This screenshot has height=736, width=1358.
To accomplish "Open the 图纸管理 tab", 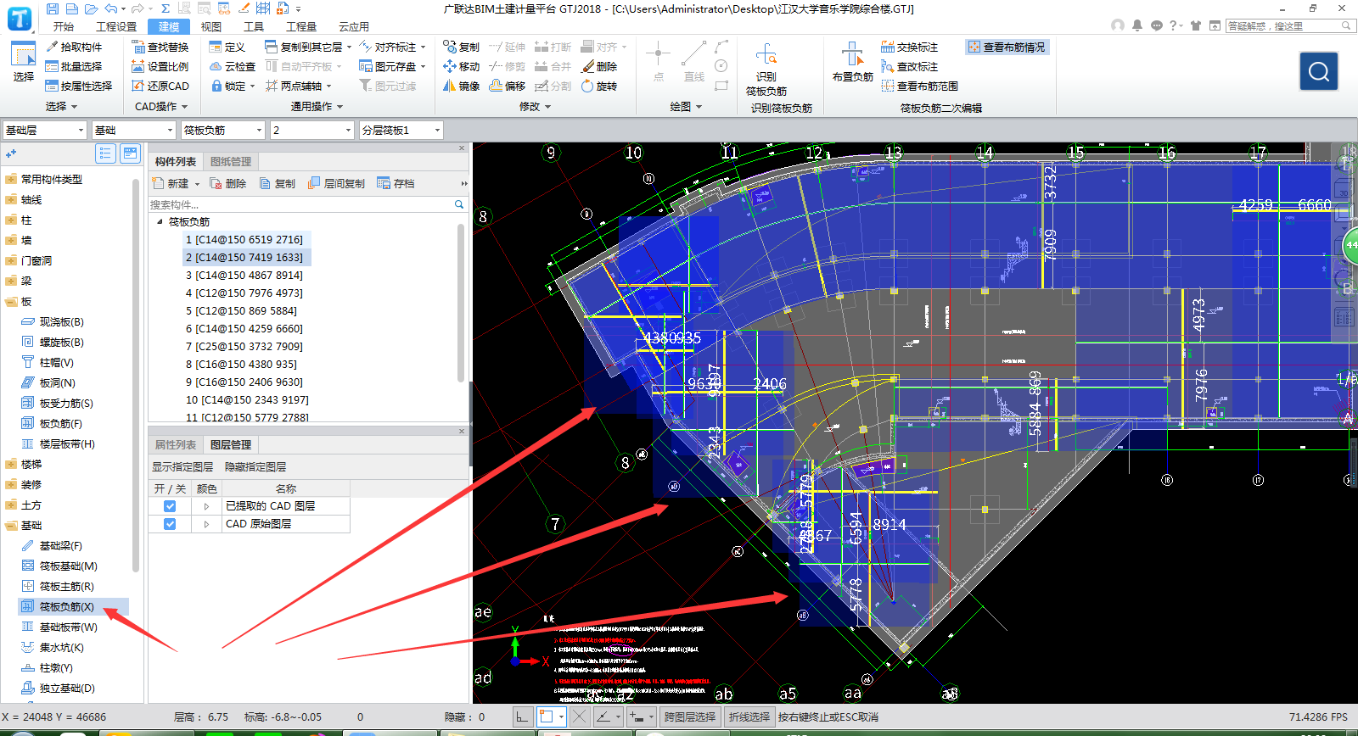I will pos(231,161).
